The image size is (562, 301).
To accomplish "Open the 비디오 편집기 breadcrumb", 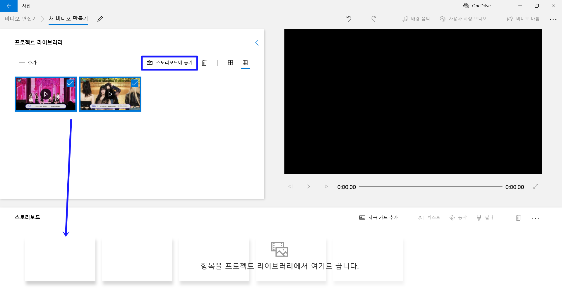I will pyautogui.click(x=21, y=19).
